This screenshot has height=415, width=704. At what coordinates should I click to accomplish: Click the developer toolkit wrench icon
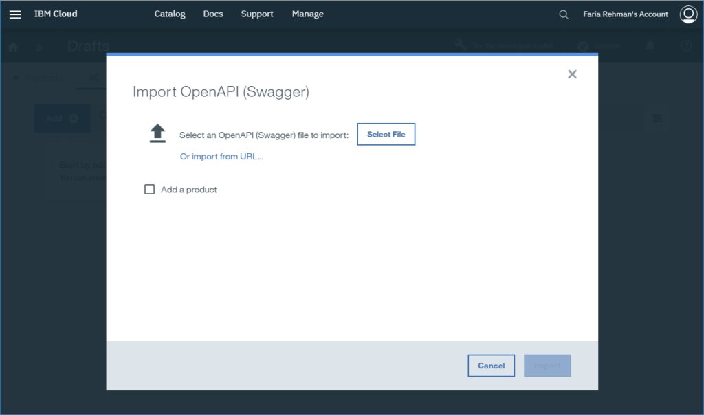(x=460, y=44)
